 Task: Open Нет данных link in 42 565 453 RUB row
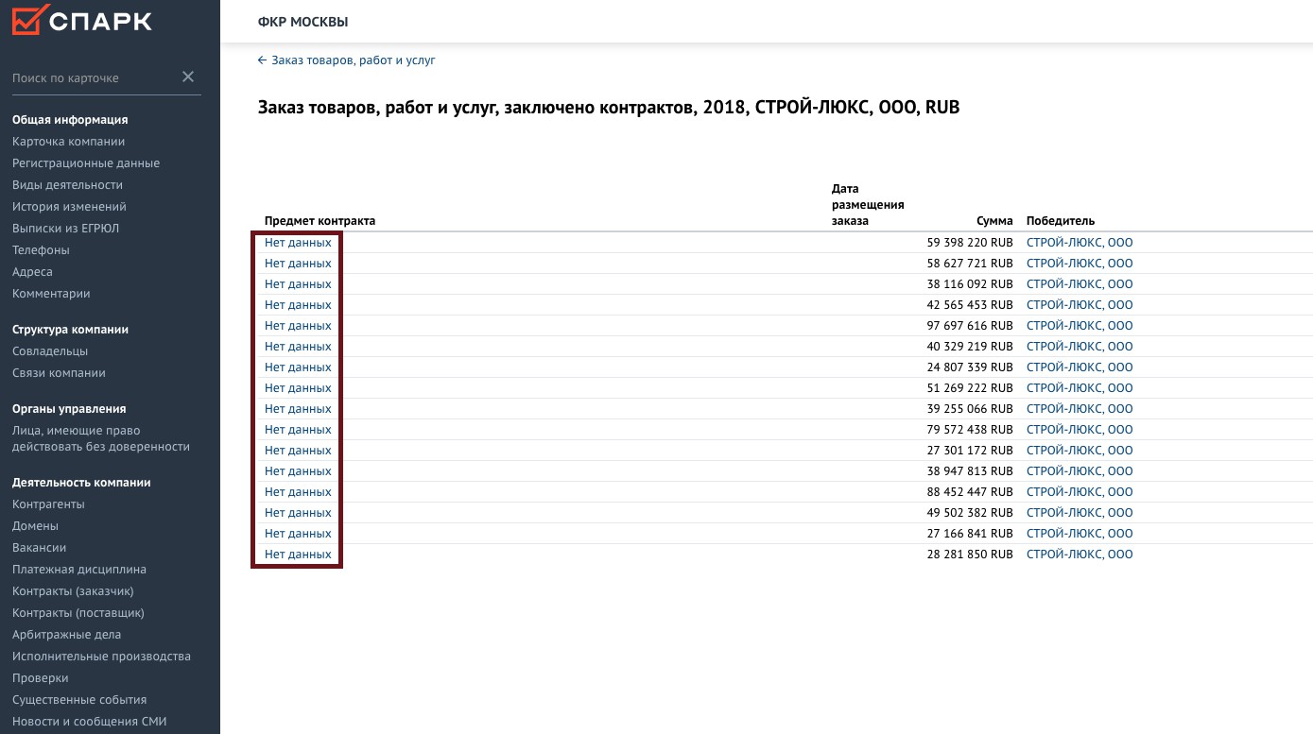click(298, 305)
